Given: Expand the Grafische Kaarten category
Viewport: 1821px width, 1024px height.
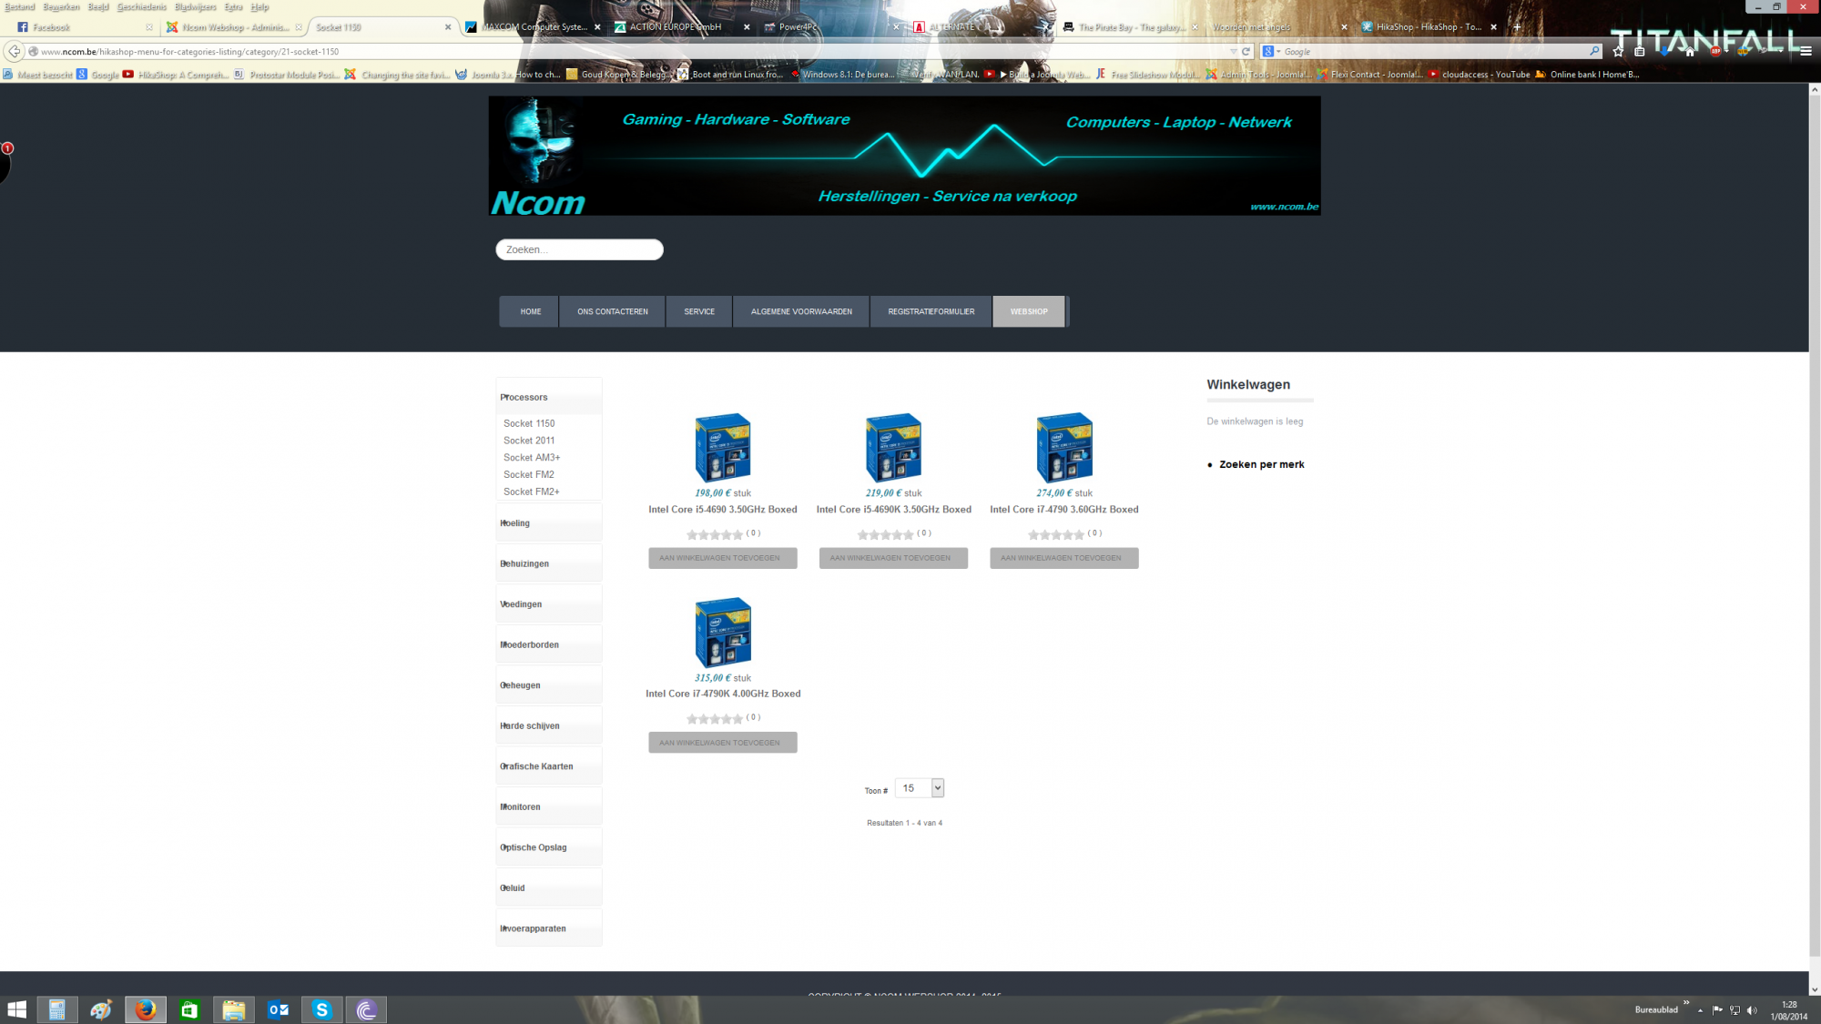Looking at the screenshot, I should (x=537, y=766).
